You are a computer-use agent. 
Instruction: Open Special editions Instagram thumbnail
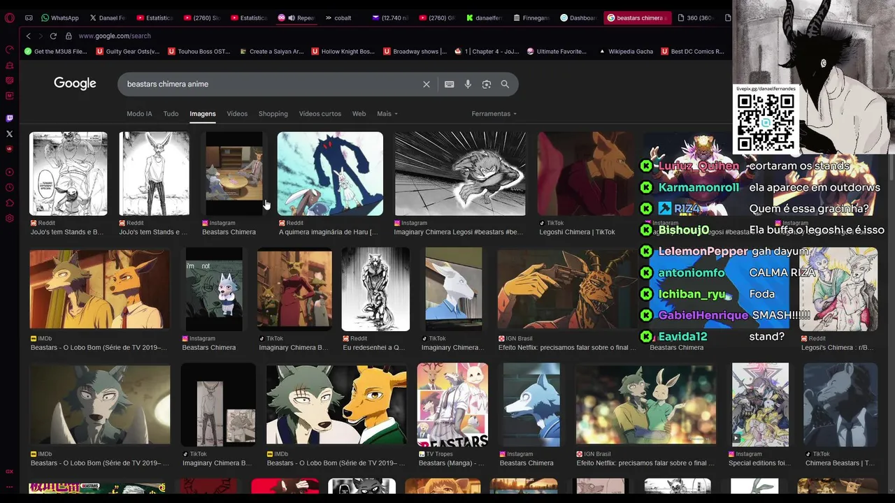point(760,404)
